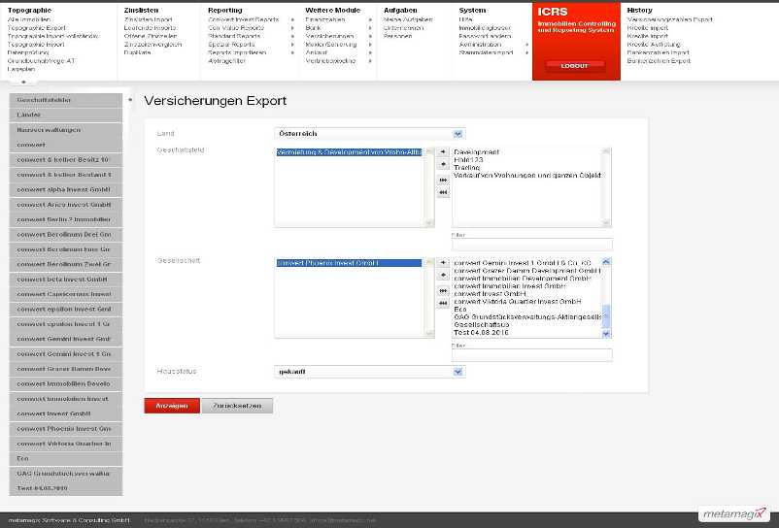
Task: Open the Kredite Aufteilung history link
Action: click(x=654, y=45)
